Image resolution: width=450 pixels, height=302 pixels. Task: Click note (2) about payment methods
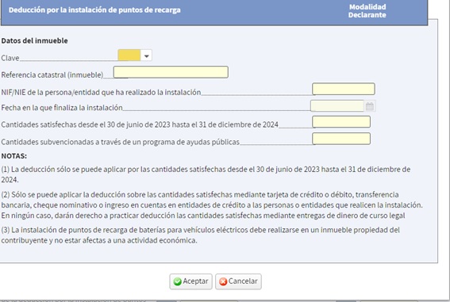tap(212, 205)
